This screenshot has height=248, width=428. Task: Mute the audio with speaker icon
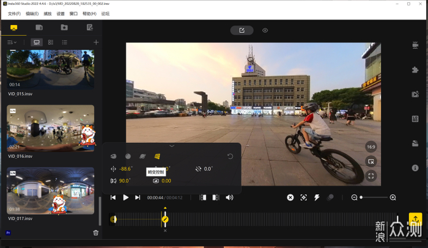pos(230,197)
